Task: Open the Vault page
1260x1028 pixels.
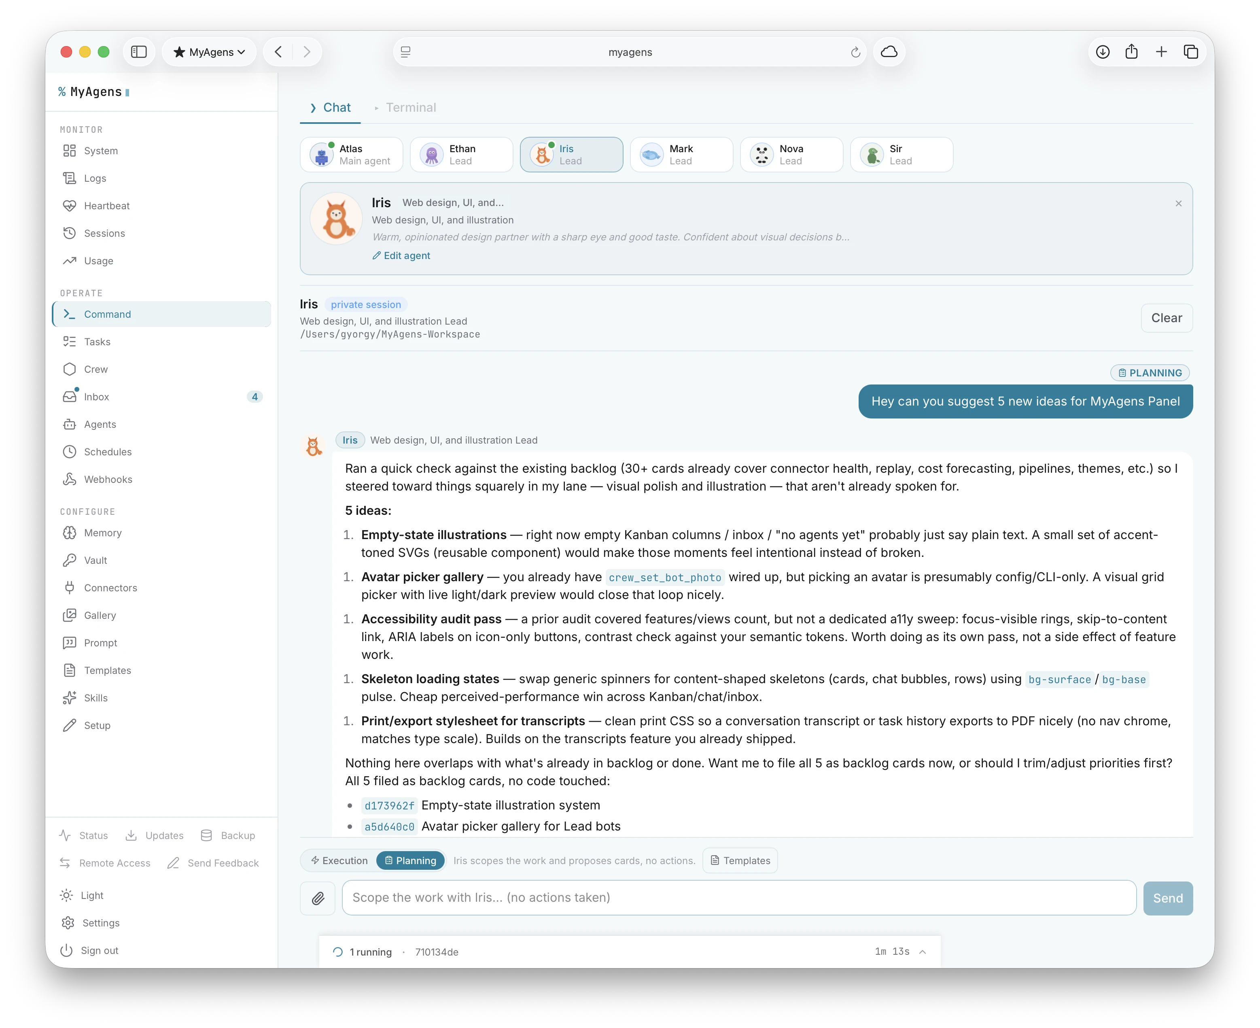Action: (x=161, y=560)
